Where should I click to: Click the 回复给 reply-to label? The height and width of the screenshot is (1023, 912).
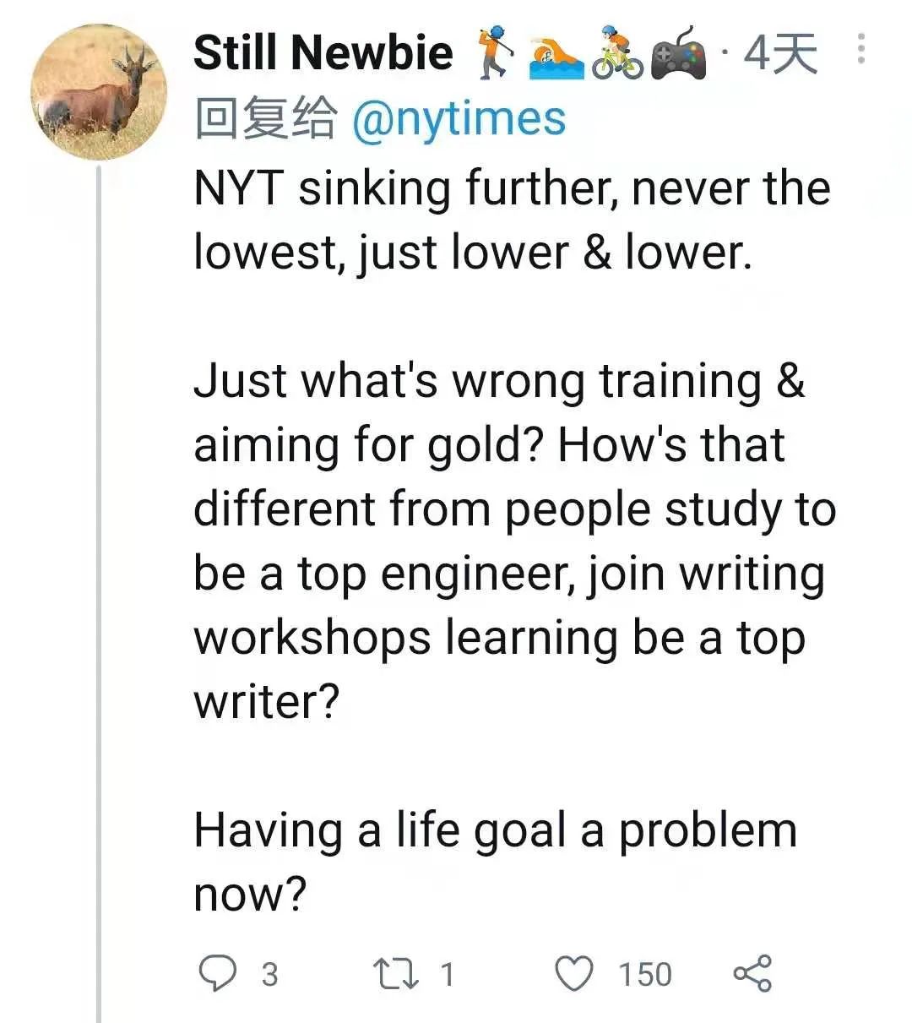click(x=265, y=119)
